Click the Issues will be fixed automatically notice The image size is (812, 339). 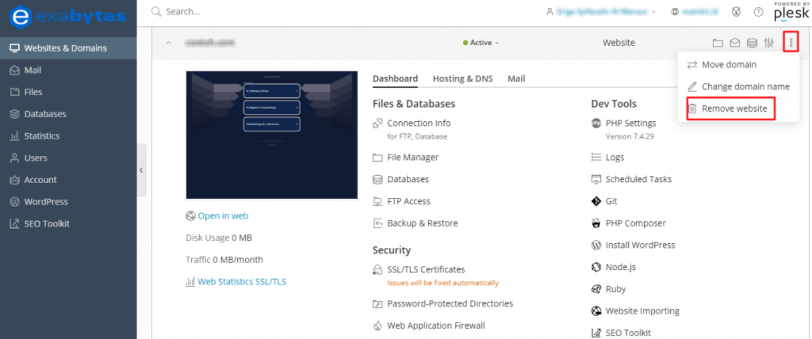pos(443,283)
